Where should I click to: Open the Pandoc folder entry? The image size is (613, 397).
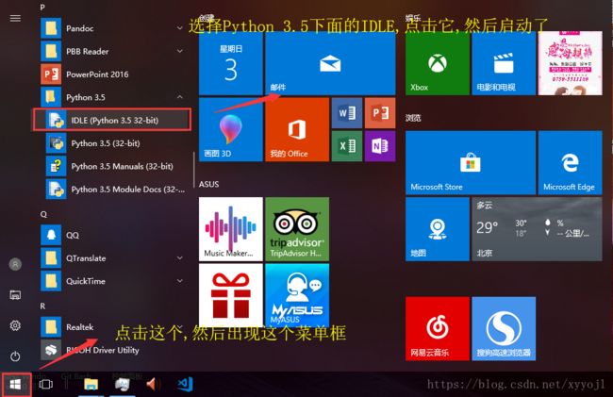point(113,28)
